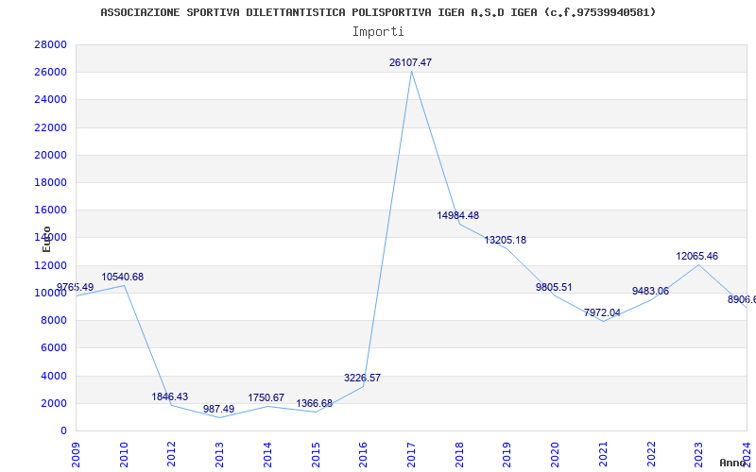The height and width of the screenshot is (472, 756).
Task: Click the Importi subtitle
Action: pos(378,32)
